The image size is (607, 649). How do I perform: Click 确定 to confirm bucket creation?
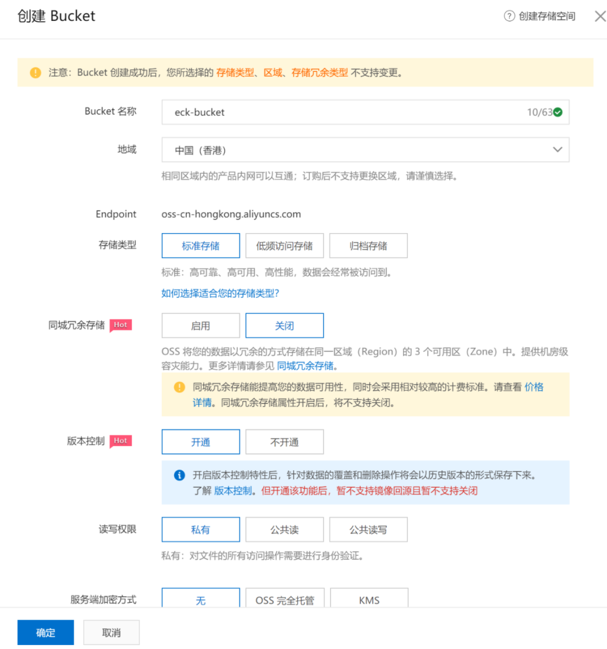pos(46,632)
